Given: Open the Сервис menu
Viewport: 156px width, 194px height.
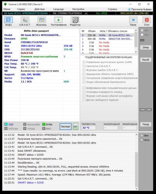Looking at the screenshot, I should [x=21, y=9].
